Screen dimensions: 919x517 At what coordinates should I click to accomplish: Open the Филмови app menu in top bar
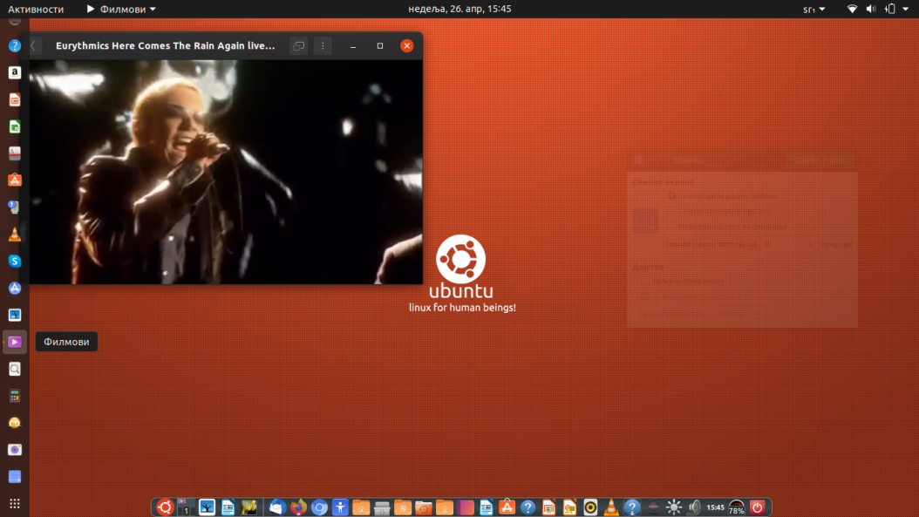point(121,9)
